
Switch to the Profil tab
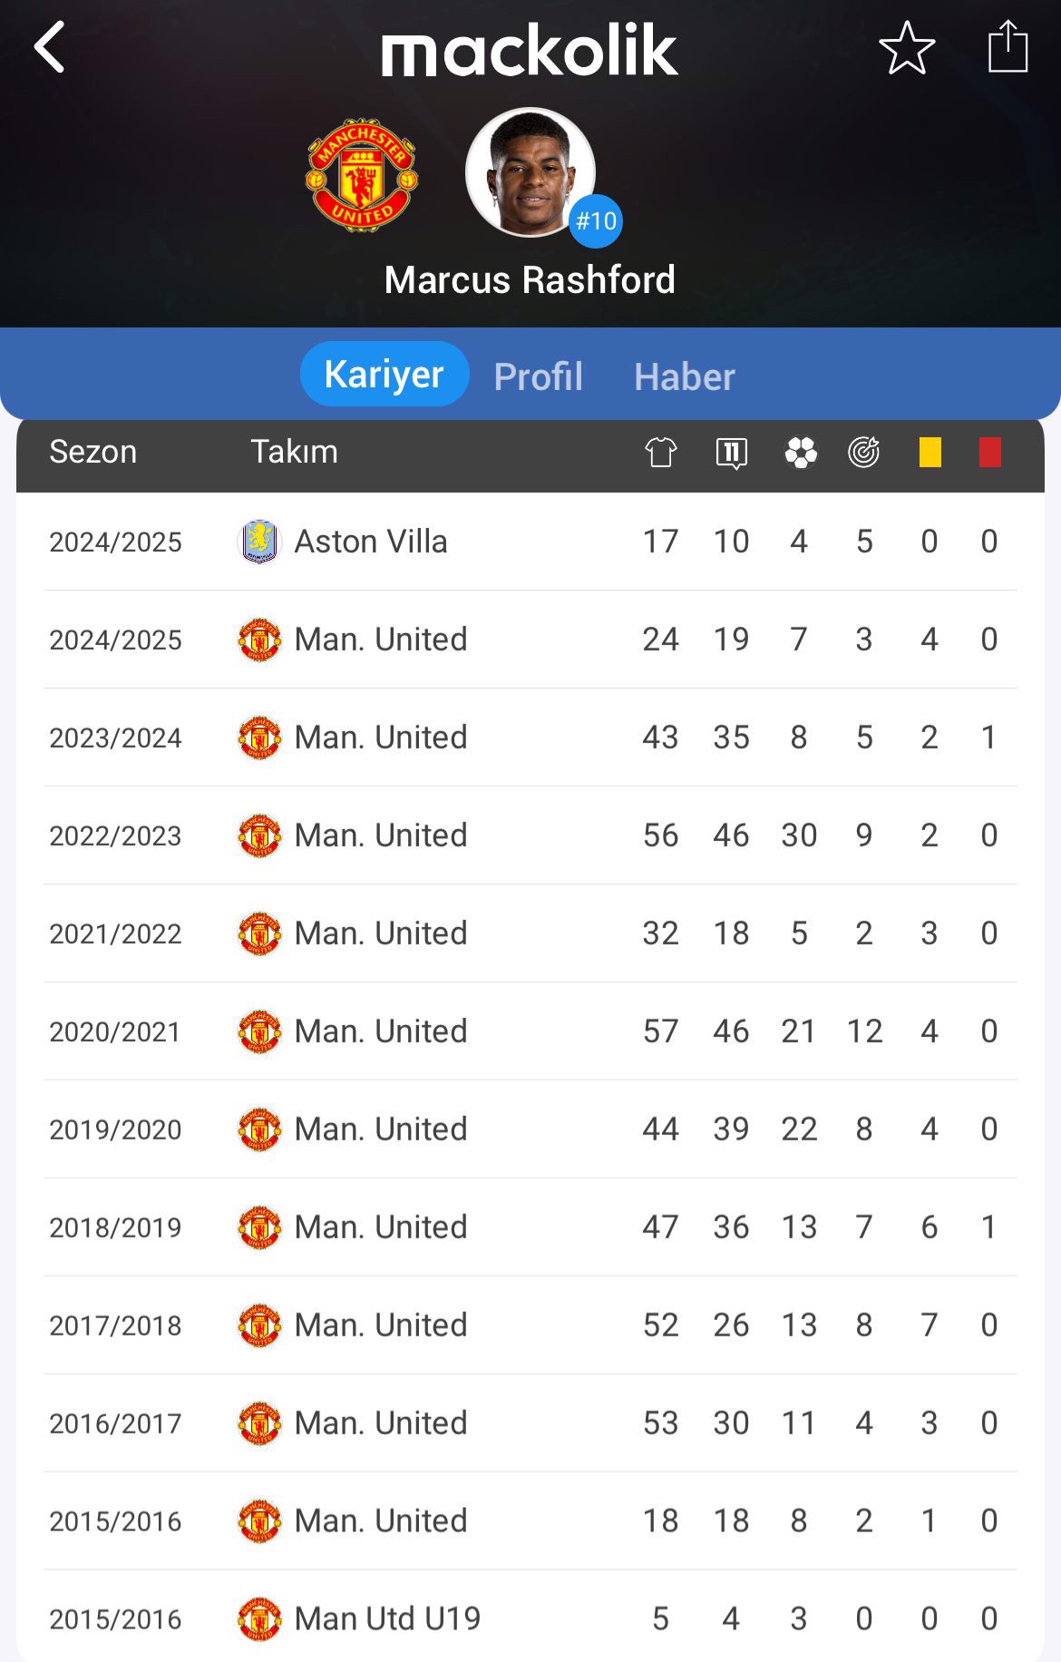coord(538,376)
